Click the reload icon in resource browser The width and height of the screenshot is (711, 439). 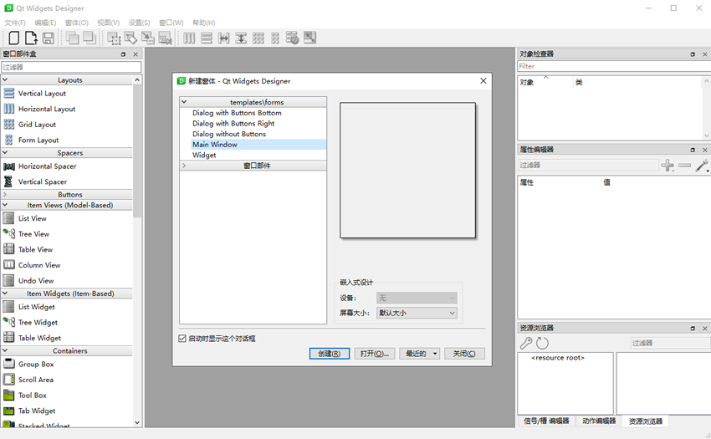pos(542,344)
